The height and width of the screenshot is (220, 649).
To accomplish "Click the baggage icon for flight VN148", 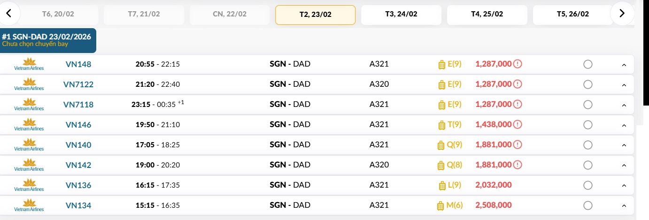I will point(441,64).
